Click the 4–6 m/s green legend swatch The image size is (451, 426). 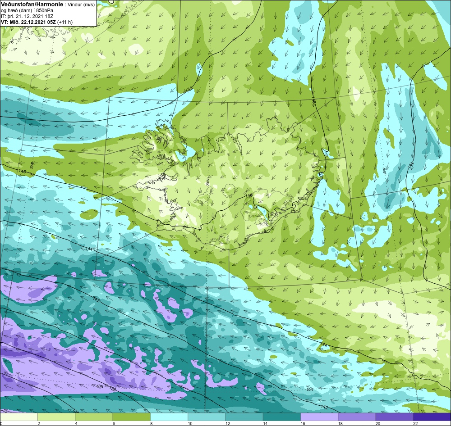[94, 417]
